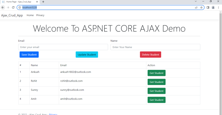
Task: Get Student for Ankush row
Action: click(x=156, y=73)
